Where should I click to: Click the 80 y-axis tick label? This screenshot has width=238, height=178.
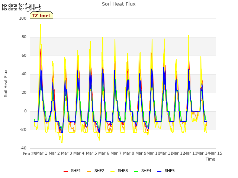pos(24,37)
